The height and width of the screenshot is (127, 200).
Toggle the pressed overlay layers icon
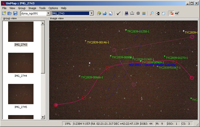pyautogui.click(x=171, y=13)
